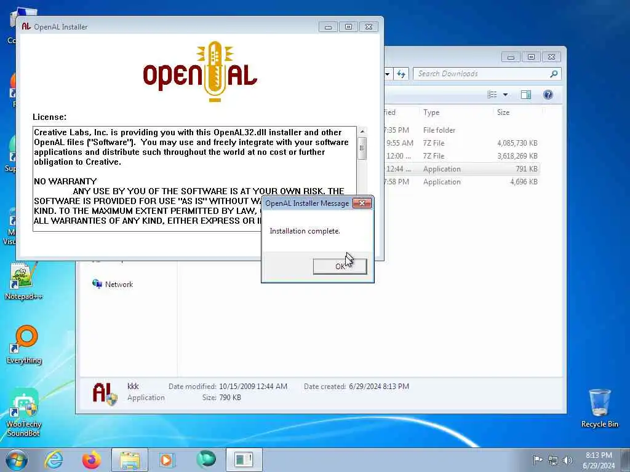Expand the view options dropdown arrow
The width and height of the screenshot is (630, 472).
(x=506, y=95)
